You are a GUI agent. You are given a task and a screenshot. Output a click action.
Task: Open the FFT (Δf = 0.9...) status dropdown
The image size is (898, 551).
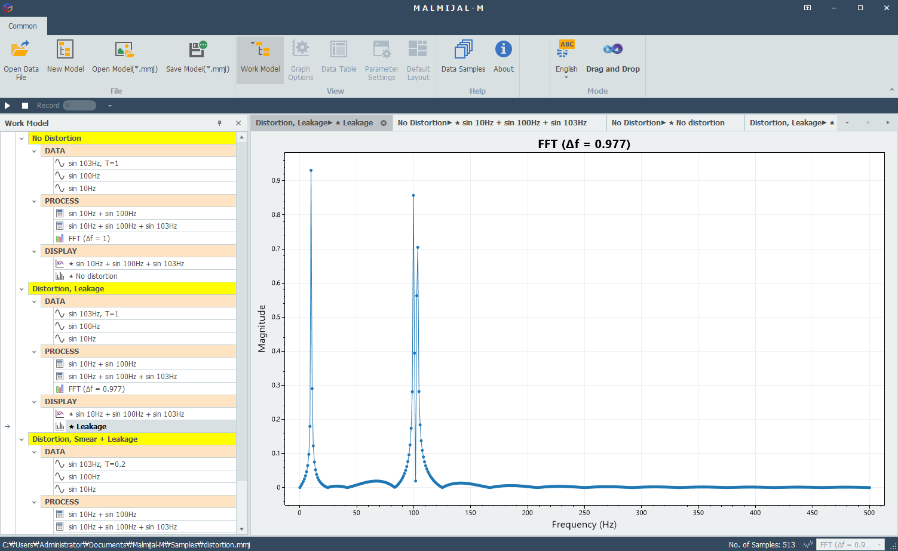click(851, 544)
